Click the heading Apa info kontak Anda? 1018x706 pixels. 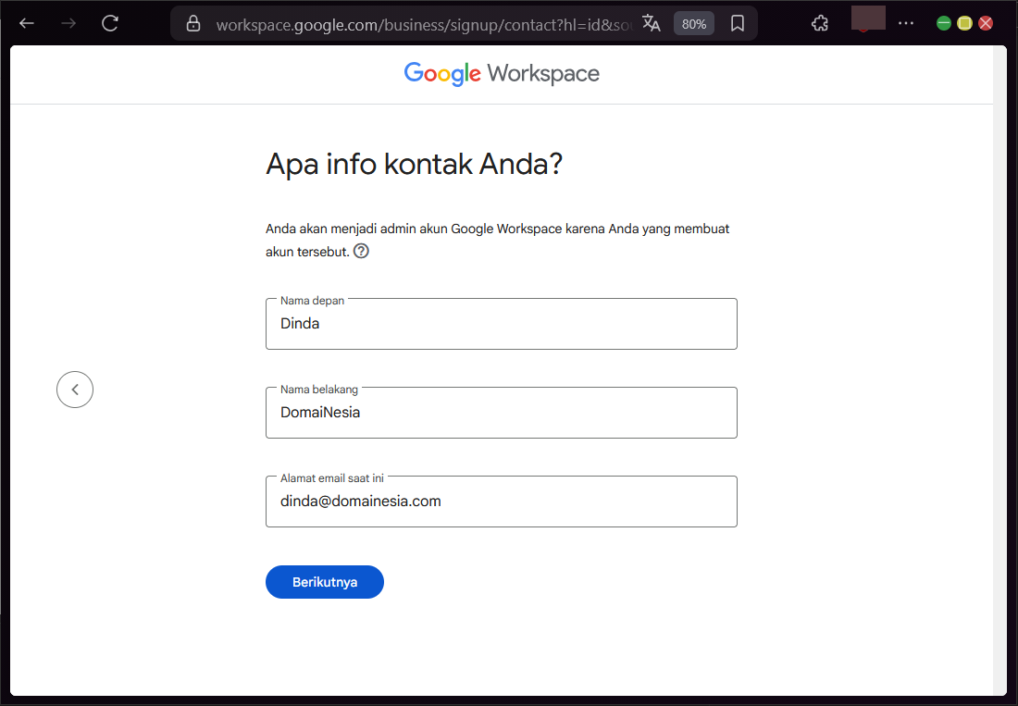(415, 164)
